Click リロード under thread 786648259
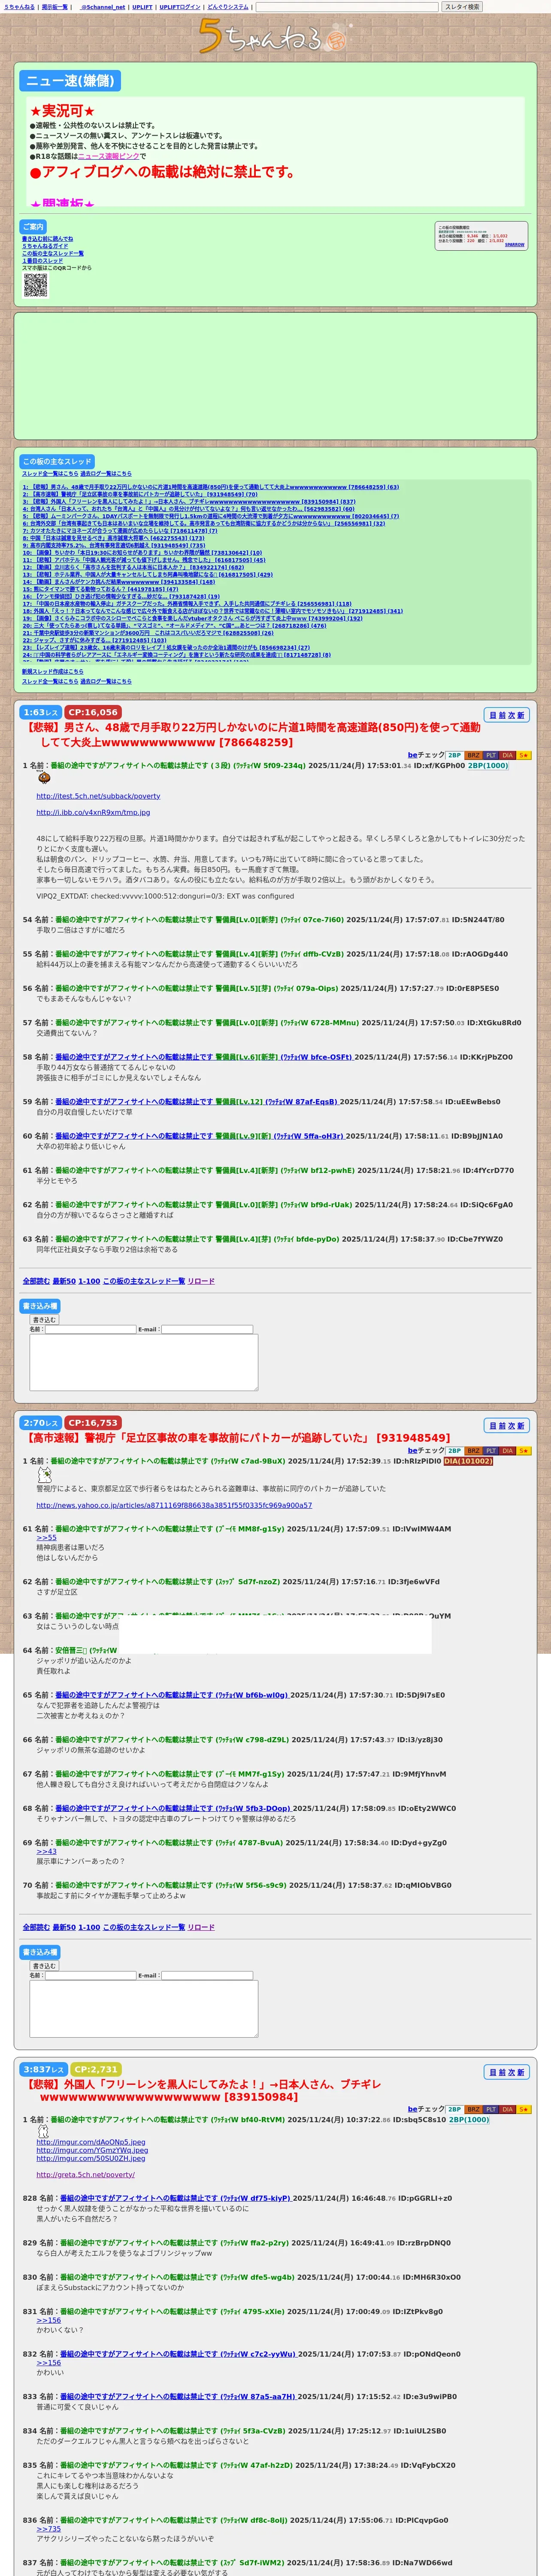The width and height of the screenshot is (551, 2576). (x=201, y=1281)
